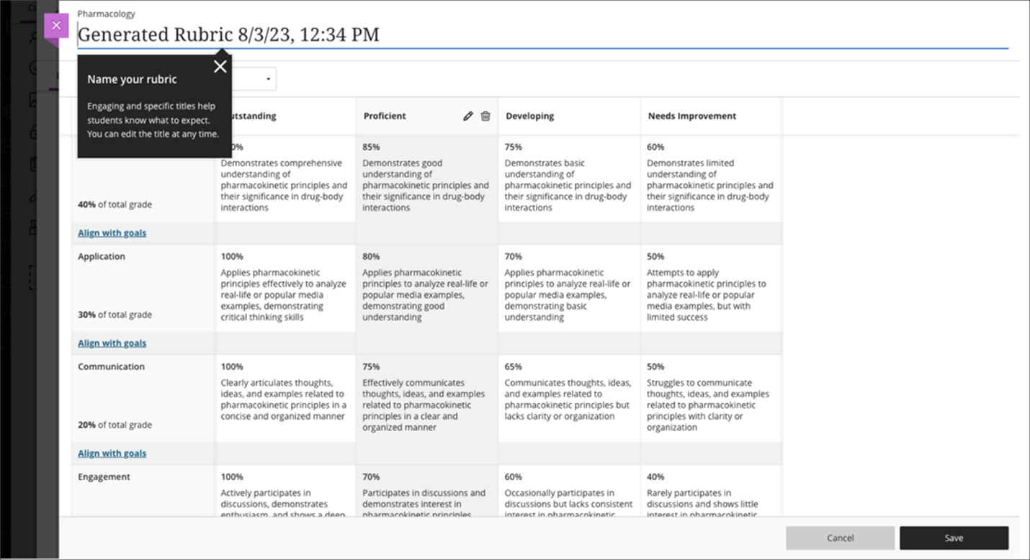The height and width of the screenshot is (560, 1030).
Task: Open 'Align with goals' below the 40% criterion
Action: click(112, 233)
